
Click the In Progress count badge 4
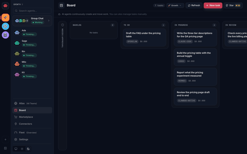pyautogui.click(x=214, y=25)
